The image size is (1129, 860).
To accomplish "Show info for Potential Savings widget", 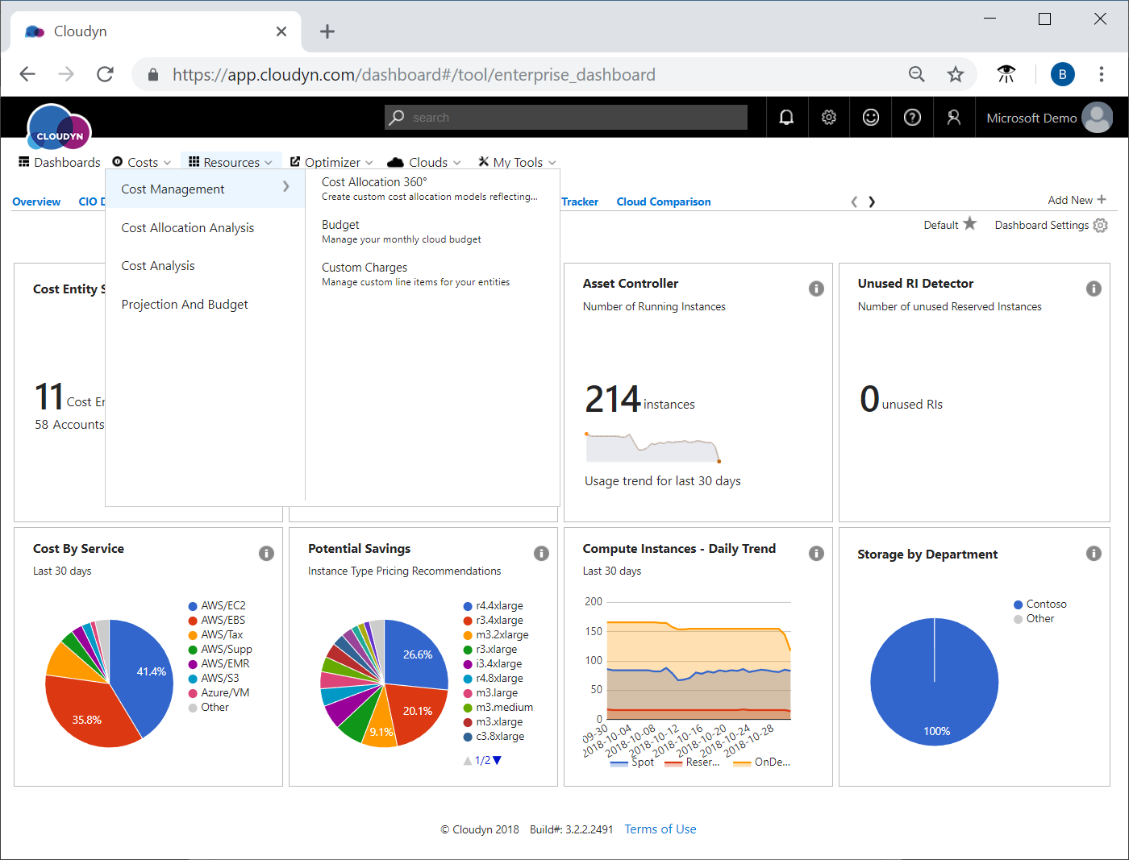I will coord(541,553).
